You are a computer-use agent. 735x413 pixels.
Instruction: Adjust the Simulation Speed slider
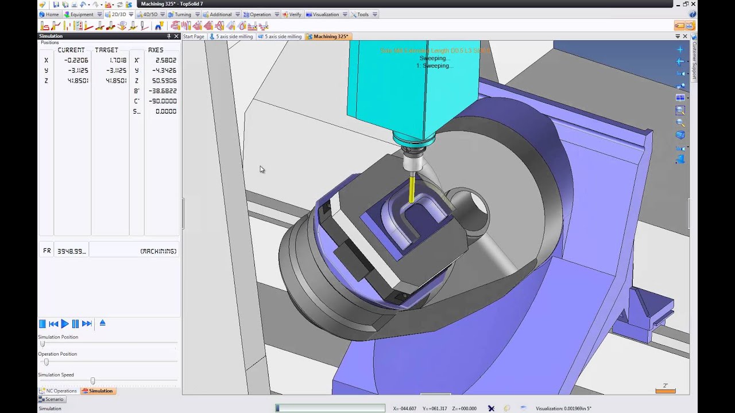tap(92, 381)
